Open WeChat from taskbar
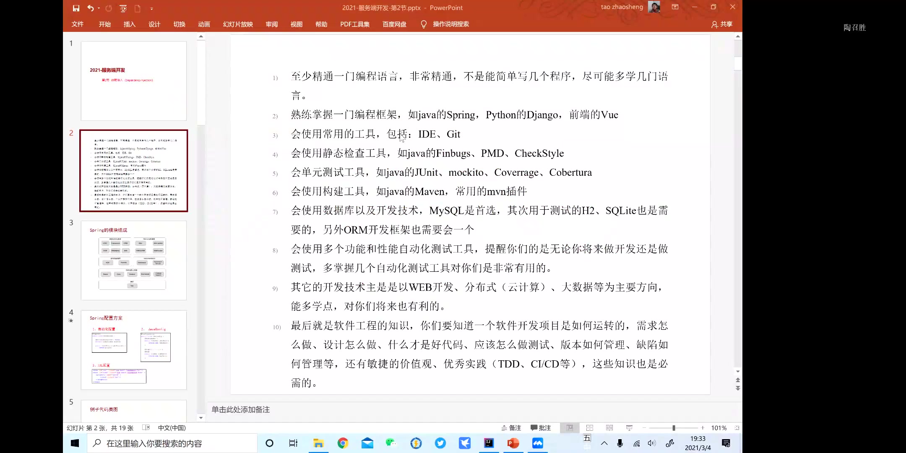This screenshot has width=906, height=453. [391, 443]
